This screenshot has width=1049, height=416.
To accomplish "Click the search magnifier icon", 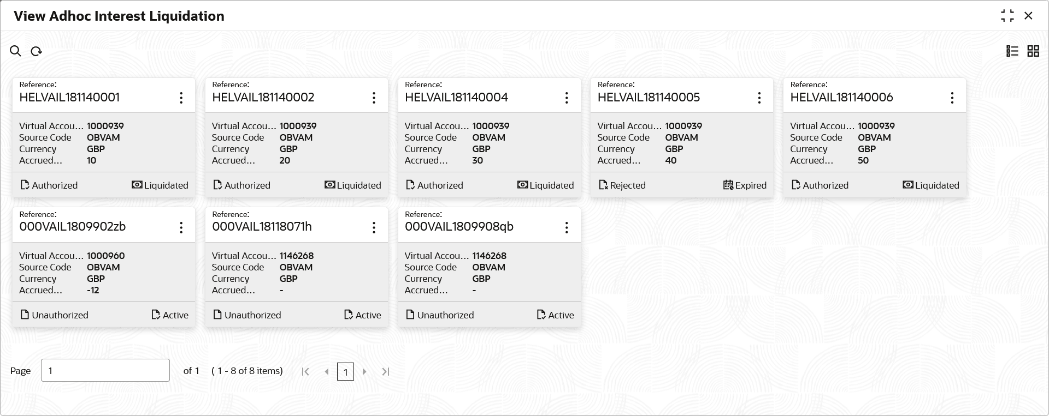I will (15, 51).
